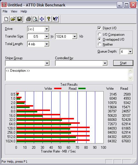Click the New document toolbar icon

6,19
